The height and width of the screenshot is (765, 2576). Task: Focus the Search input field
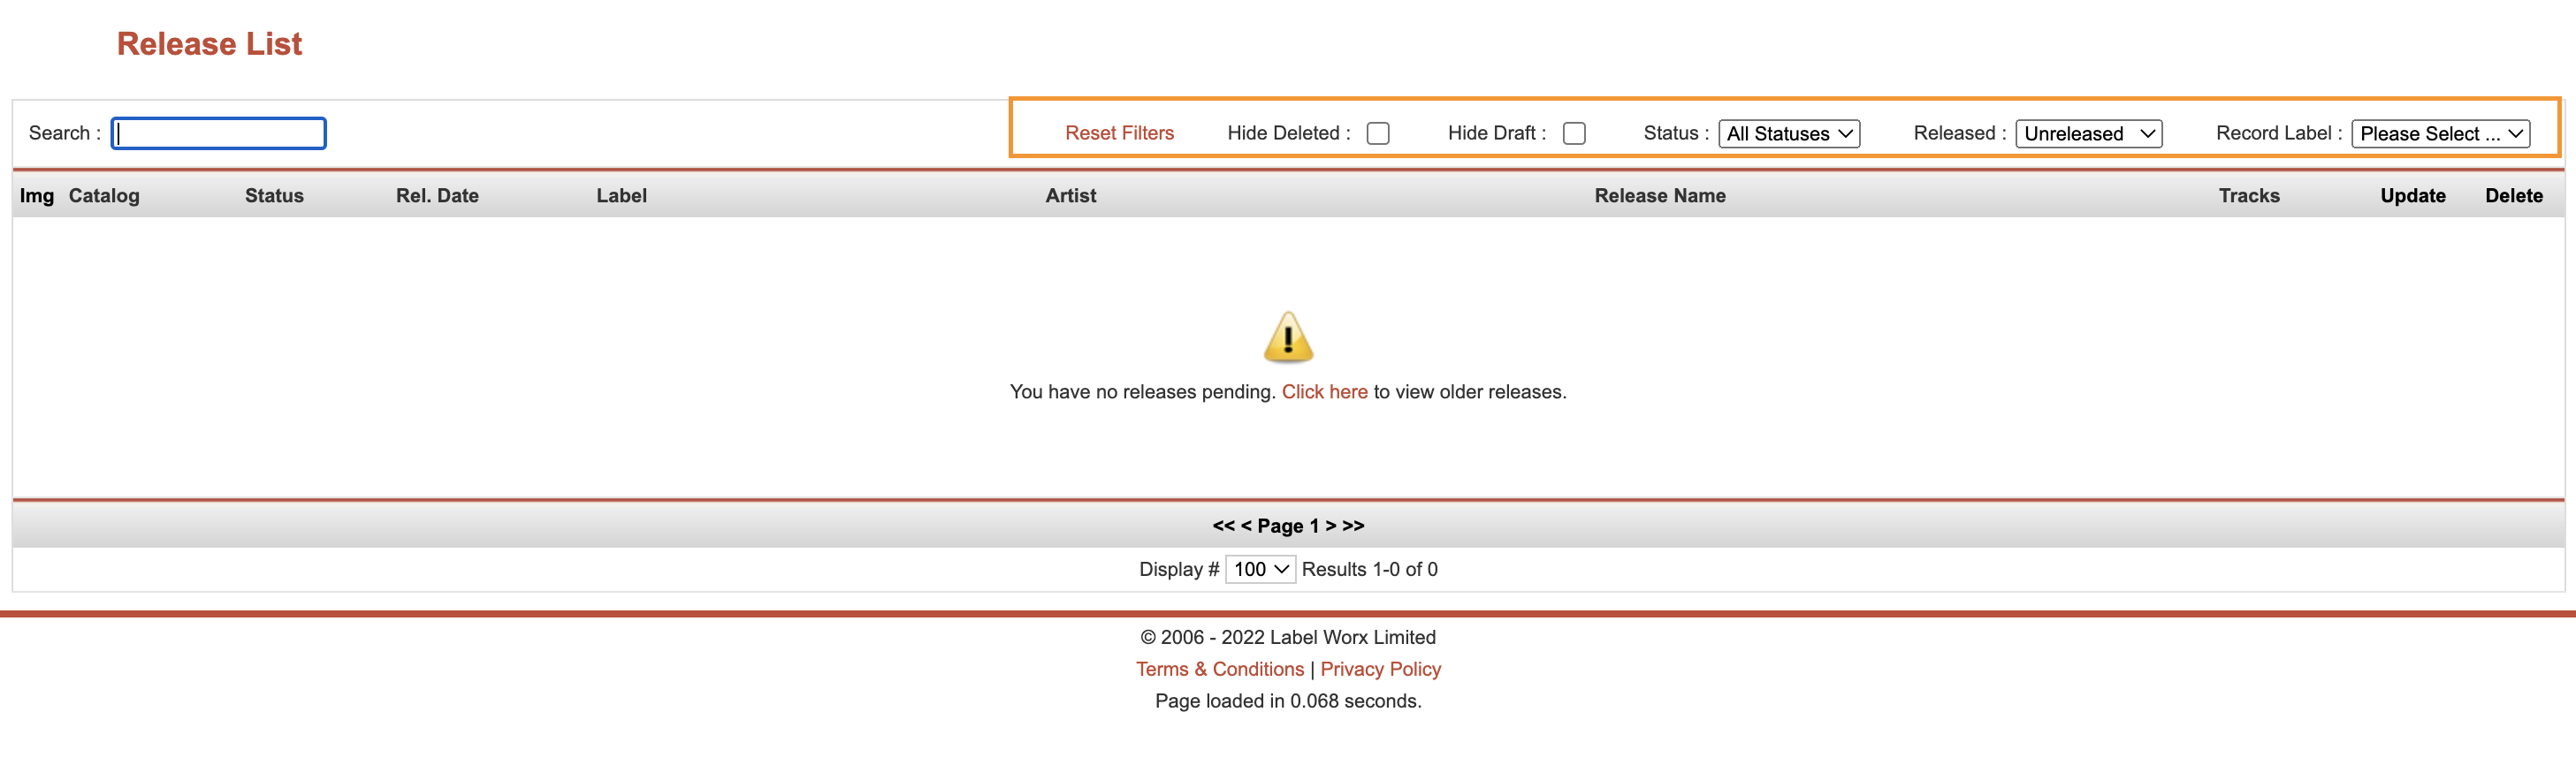[219, 133]
